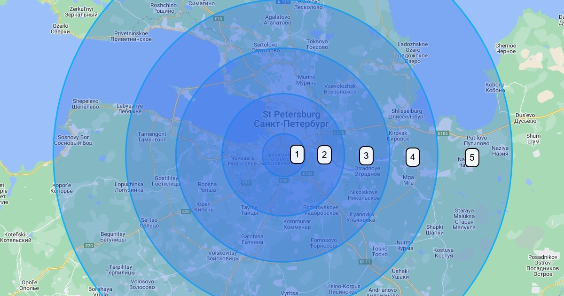
Task: Select zone marker number 5
Action: [x=472, y=158]
